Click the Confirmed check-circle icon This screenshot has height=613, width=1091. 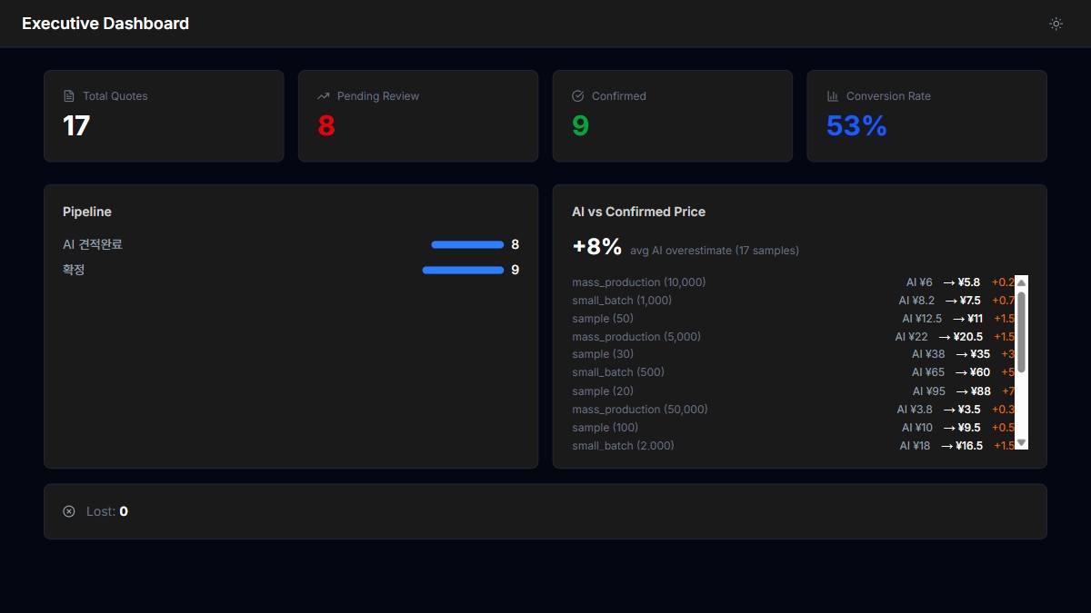(x=578, y=96)
